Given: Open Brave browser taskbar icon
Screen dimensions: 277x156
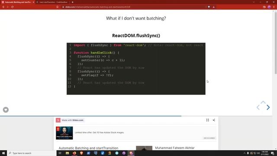Looking at the screenshot, I should [81, 153].
